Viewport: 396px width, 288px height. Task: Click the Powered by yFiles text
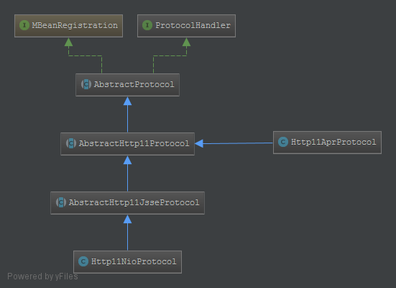[x=42, y=276]
